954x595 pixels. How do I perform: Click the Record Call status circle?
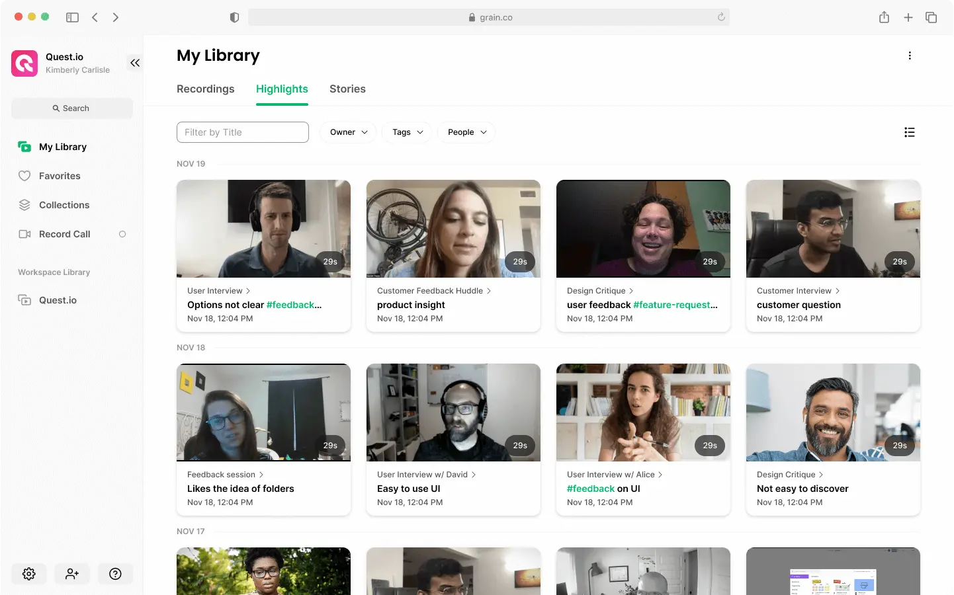[x=122, y=234]
